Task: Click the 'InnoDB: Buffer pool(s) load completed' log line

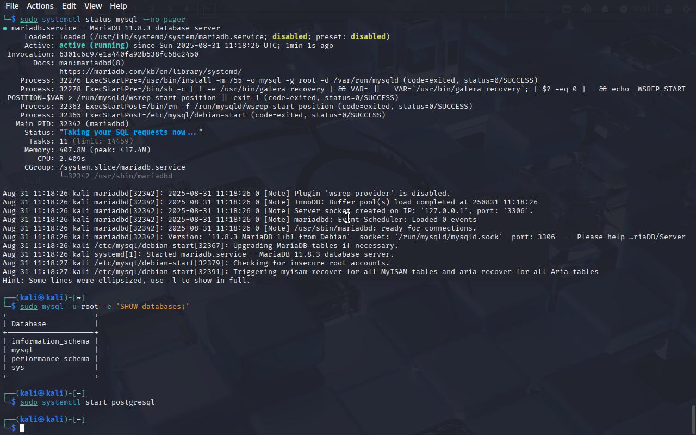Action: point(270,202)
